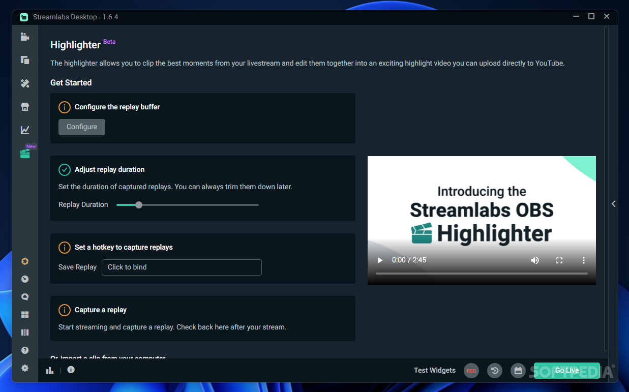The height and width of the screenshot is (392, 629).
Task: Start recording with the REC button
Action: [x=471, y=371]
